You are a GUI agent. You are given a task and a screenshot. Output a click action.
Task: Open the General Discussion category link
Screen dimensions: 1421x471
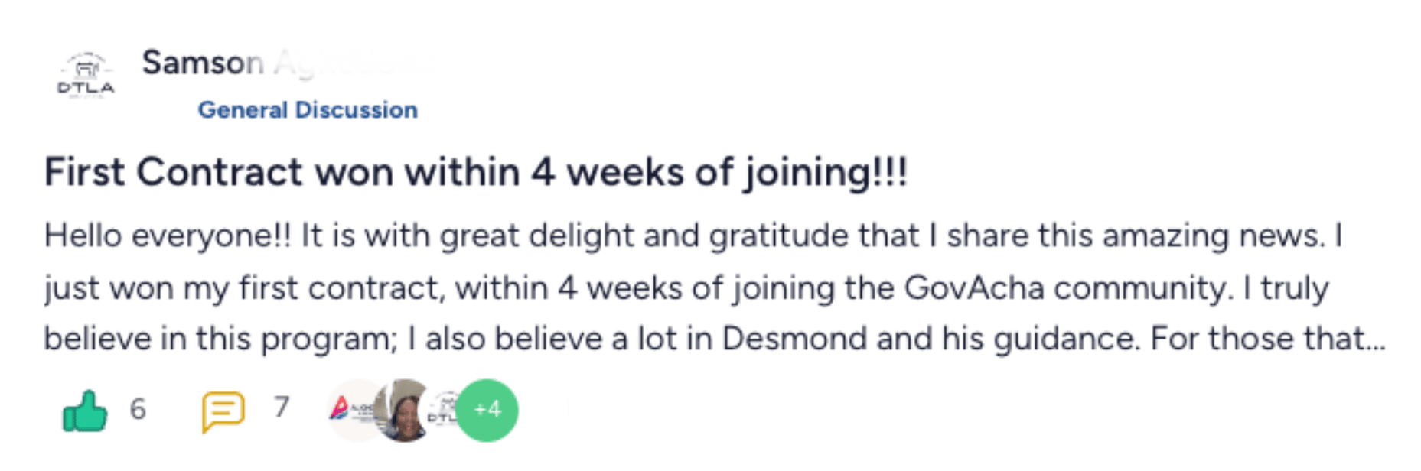308,110
